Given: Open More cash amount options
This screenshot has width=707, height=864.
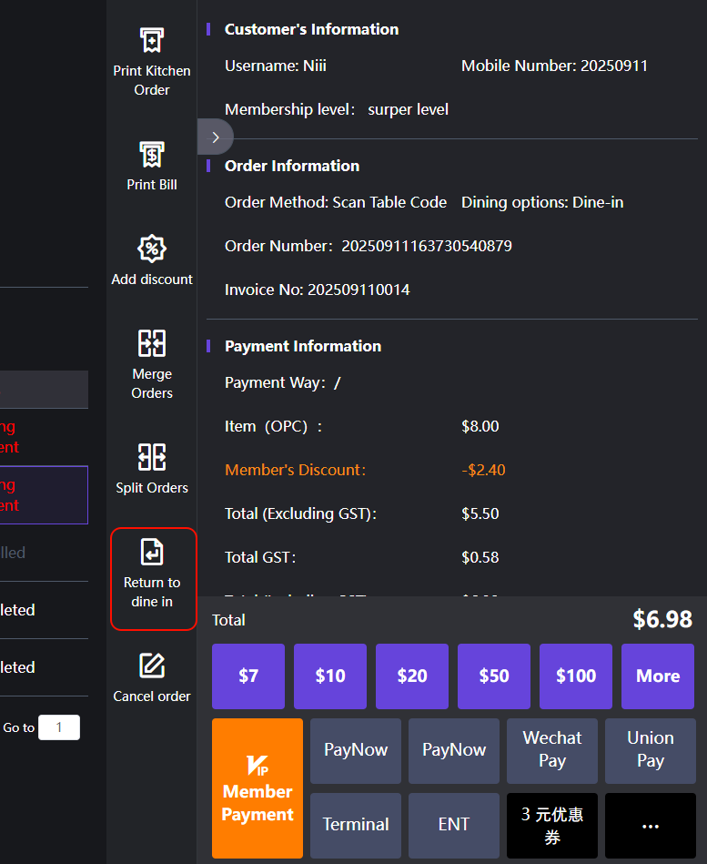Looking at the screenshot, I should [x=657, y=676].
